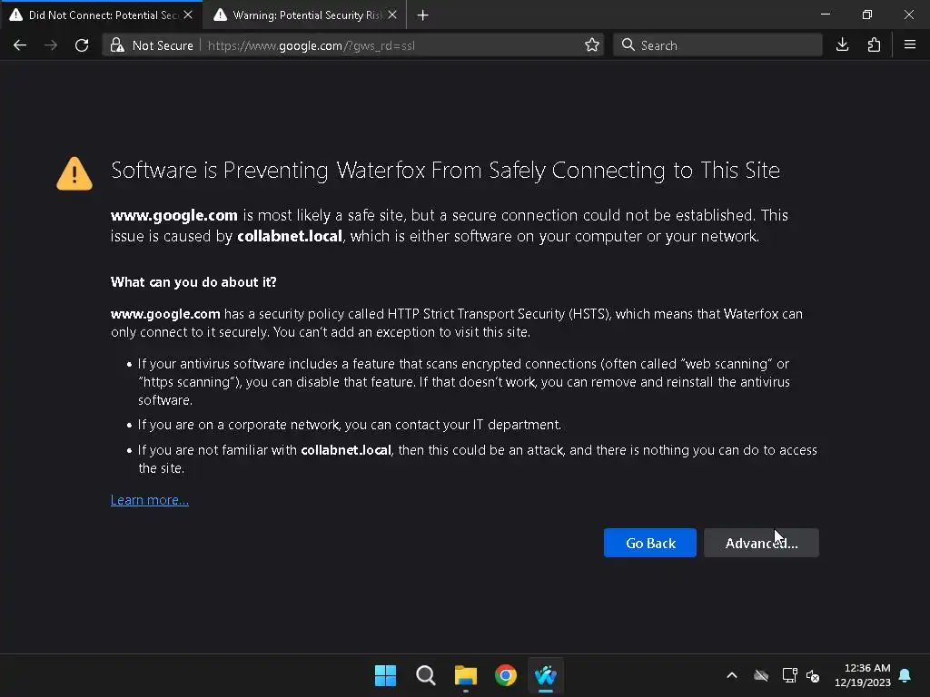Click the page heading 'Software is Preventing Waterfox'
The width and height of the screenshot is (930, 697).
[445, 171]
